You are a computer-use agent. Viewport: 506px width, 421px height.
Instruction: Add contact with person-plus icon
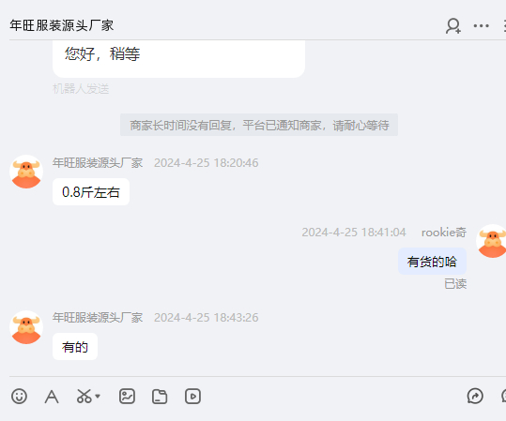click(453, 26)
